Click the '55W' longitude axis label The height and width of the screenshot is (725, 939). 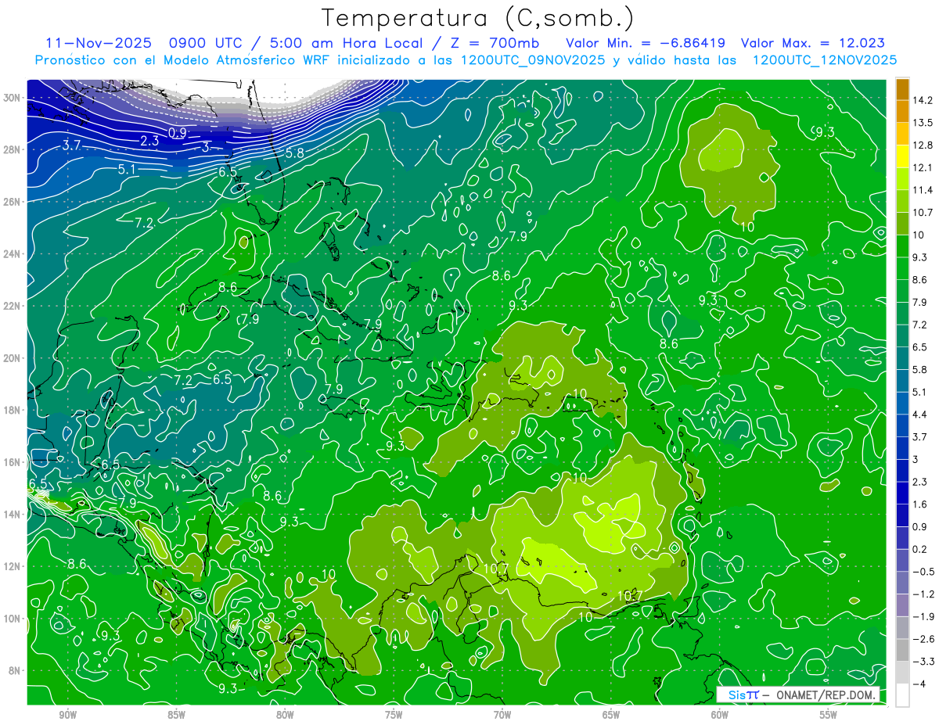(x=829, y=715)
